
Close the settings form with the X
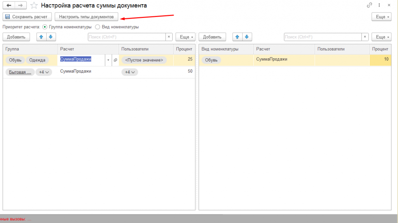point(389,5)
